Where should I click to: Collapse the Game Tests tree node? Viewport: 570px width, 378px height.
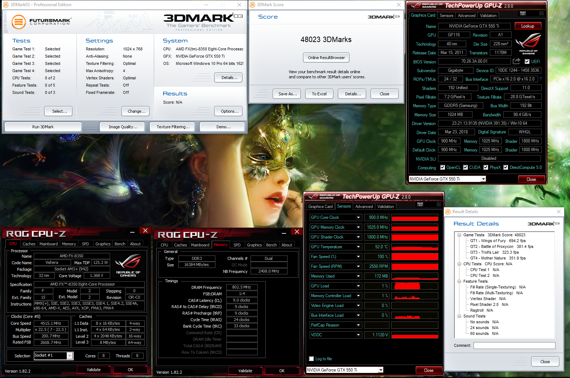[459, 235]
